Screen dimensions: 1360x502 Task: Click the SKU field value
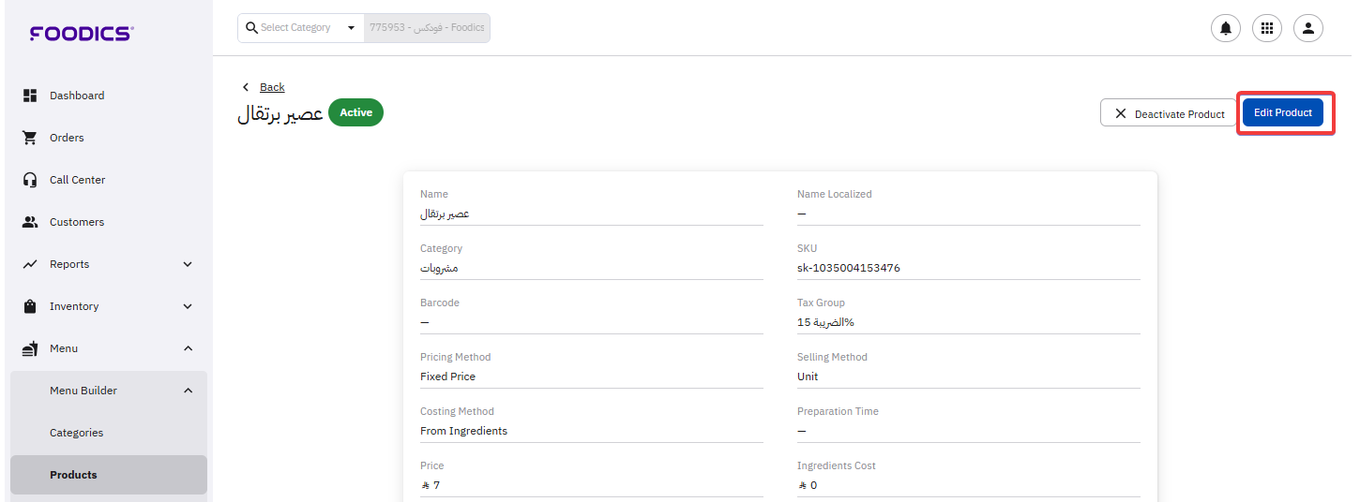coord(848,268)
